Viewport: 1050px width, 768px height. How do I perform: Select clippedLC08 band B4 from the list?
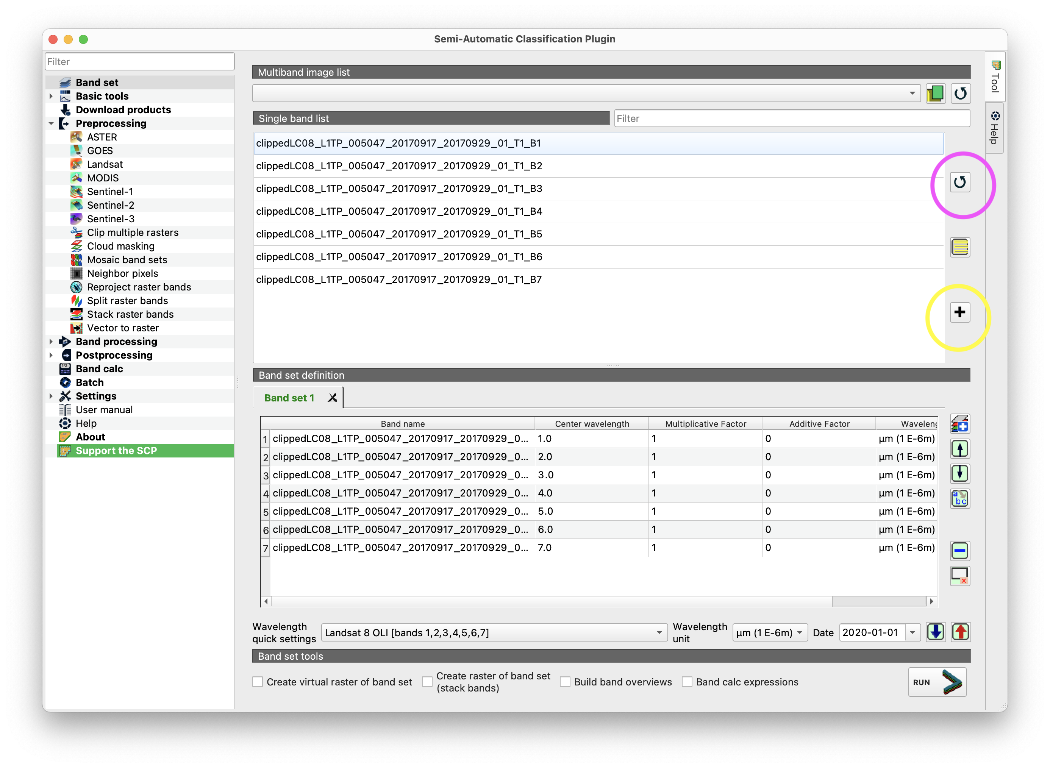pyautogui.click(x=399, y=211)
